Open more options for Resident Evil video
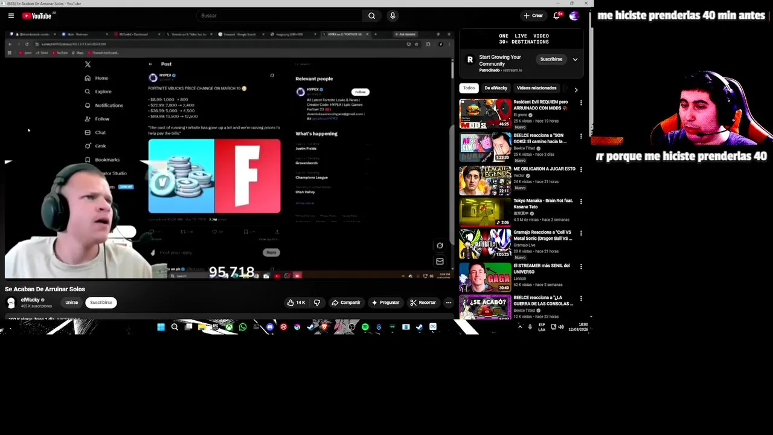Image resolution: width=773 pixels, height=435 pixels. pos(581,103)
